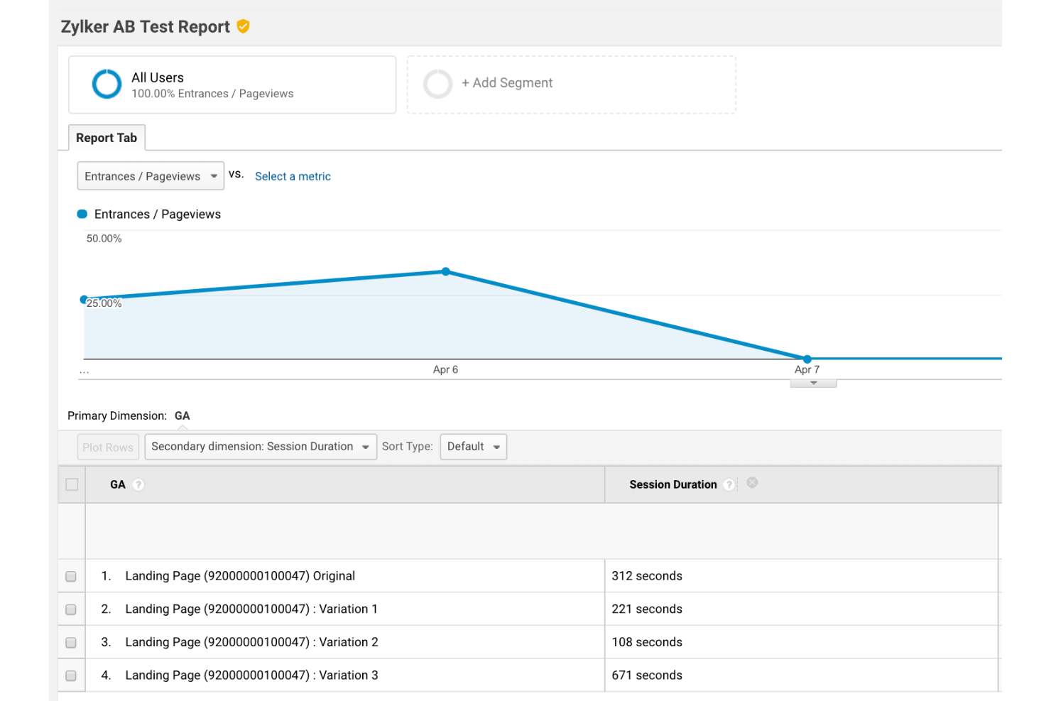
Task: Check the Variation 2 row checkbox
Action: coord(71,643)
